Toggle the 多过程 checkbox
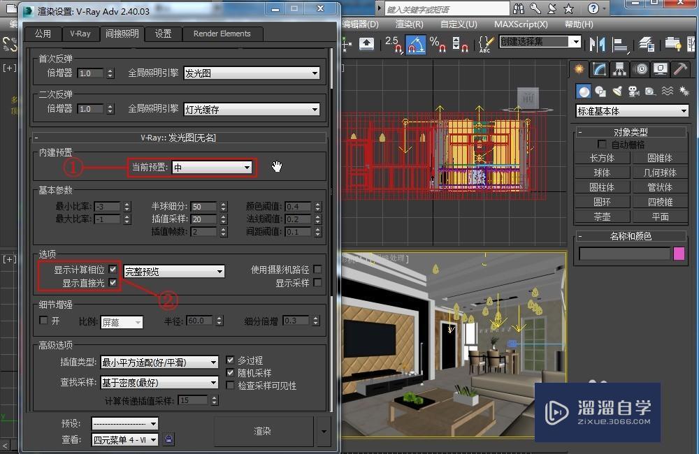This screenshot has width=699, height=454. point(231,360)
